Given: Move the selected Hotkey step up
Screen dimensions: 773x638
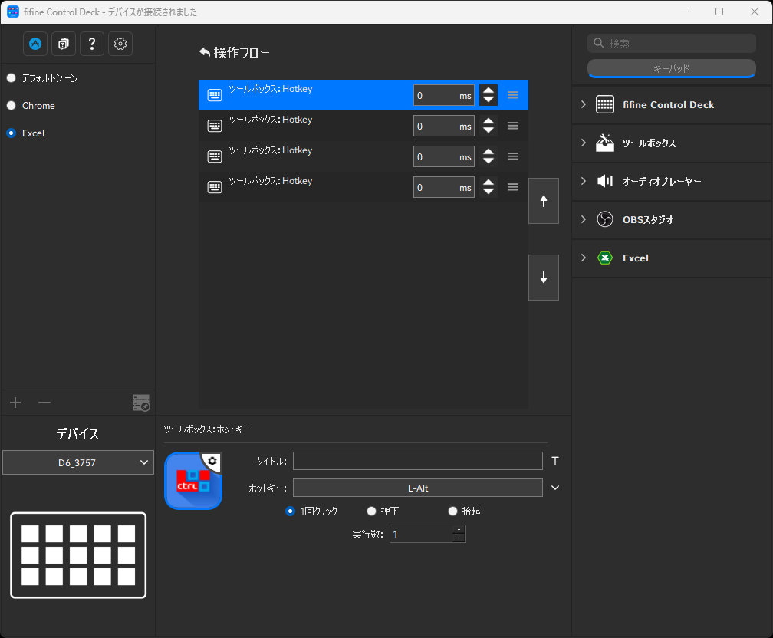Looking at the screenshot, I should pos(544,201).
